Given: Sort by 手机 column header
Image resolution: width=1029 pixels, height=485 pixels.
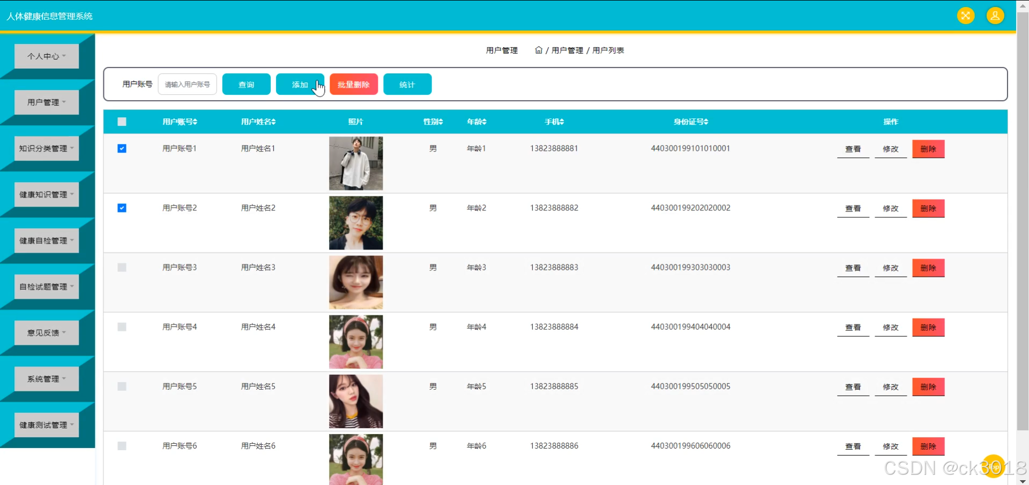Looking at the screenshot, I should tap(554, 122).
